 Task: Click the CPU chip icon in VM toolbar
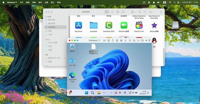point(108,41)
